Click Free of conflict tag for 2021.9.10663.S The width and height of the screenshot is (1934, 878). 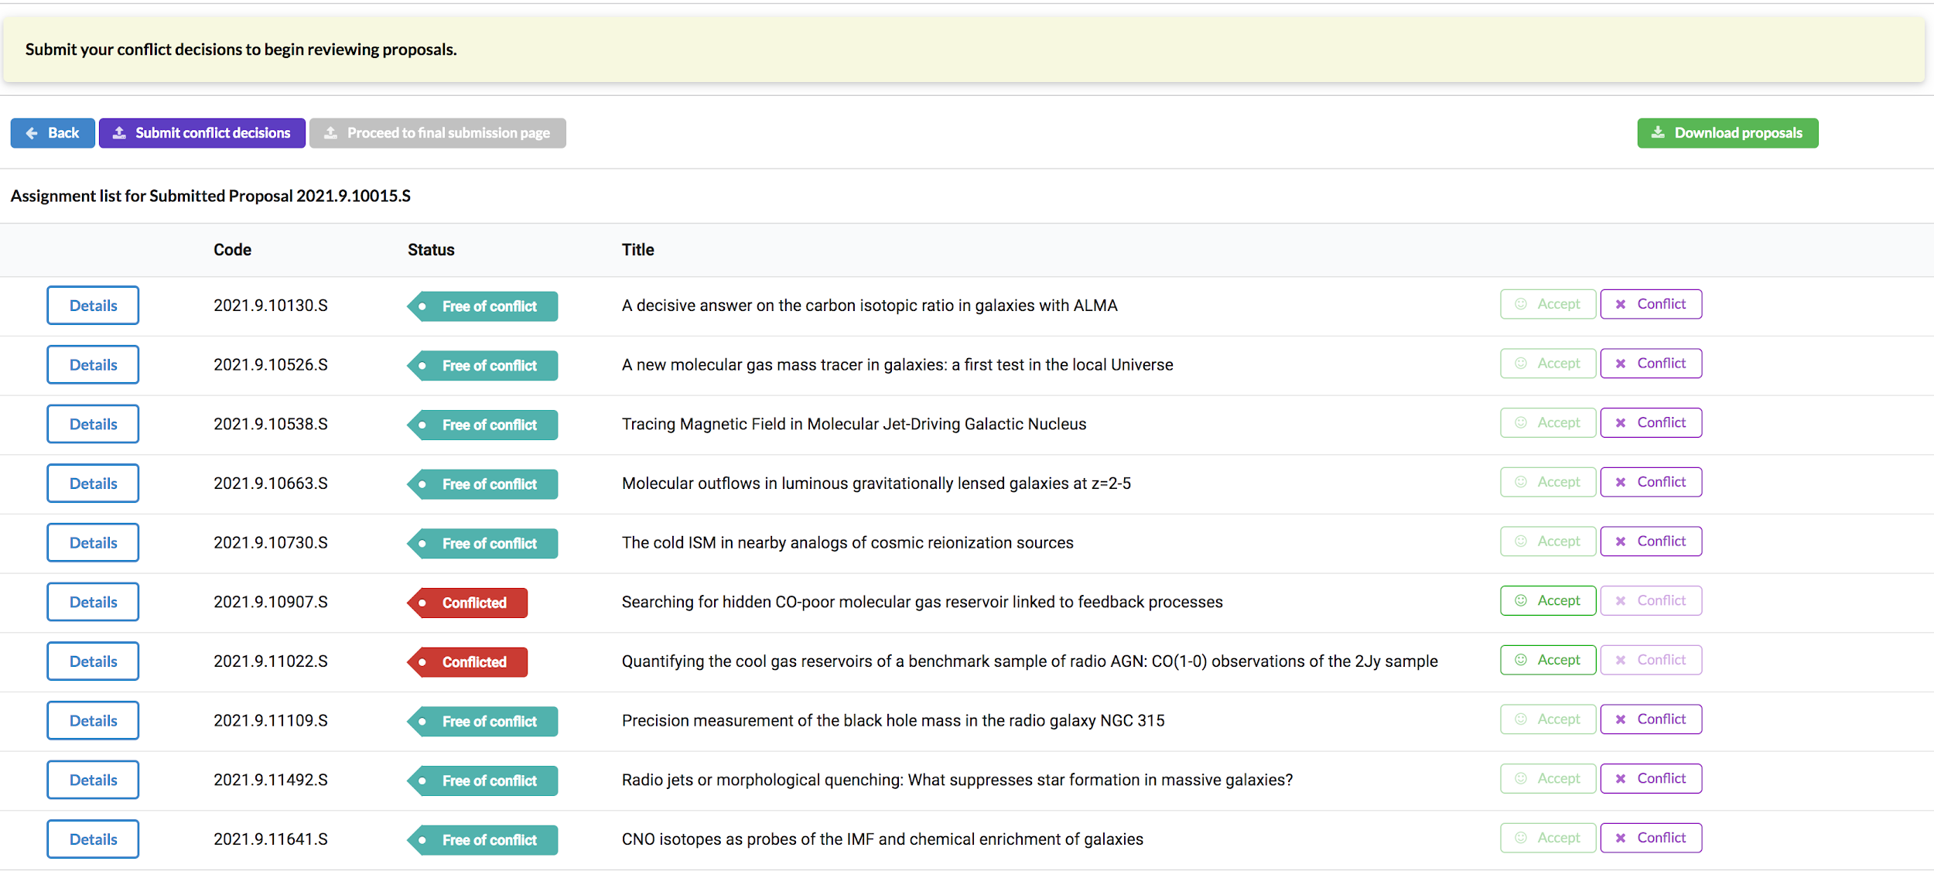click(483, 484)
